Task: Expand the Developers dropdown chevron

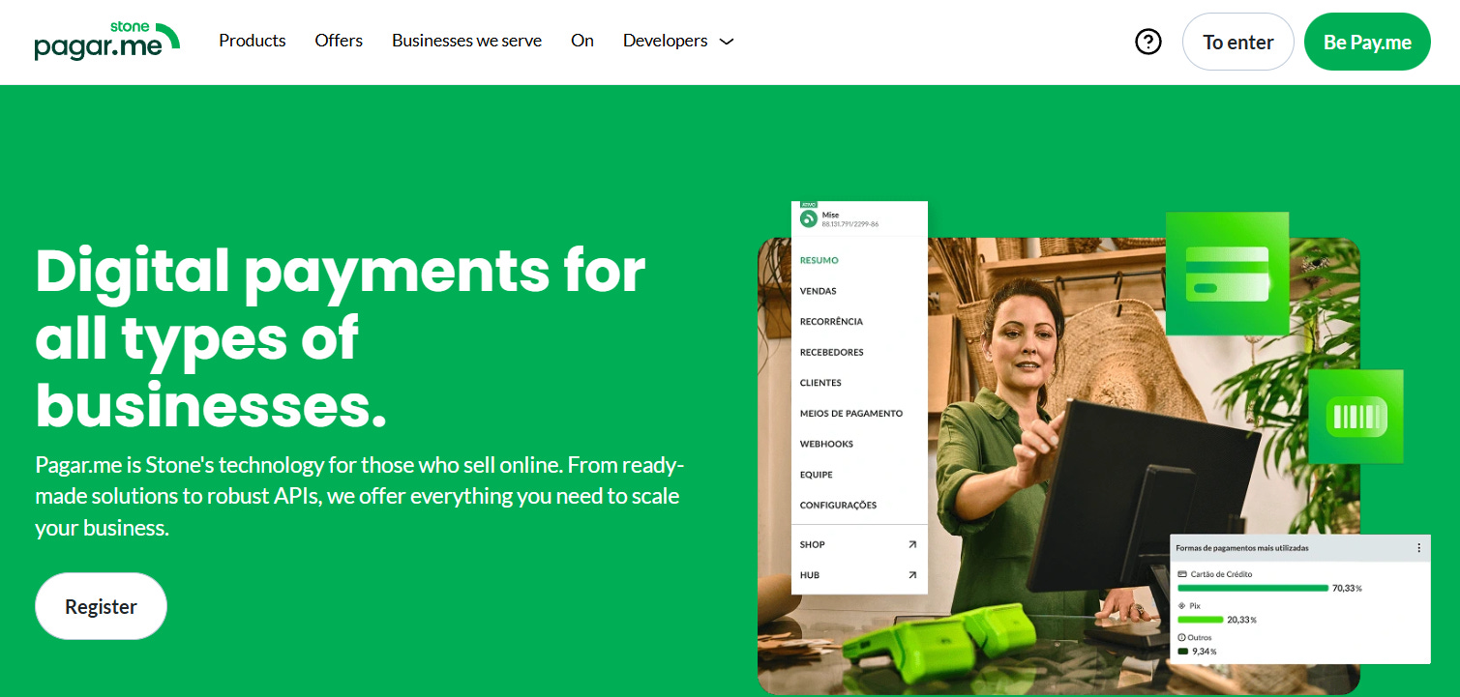Action: 728,42
